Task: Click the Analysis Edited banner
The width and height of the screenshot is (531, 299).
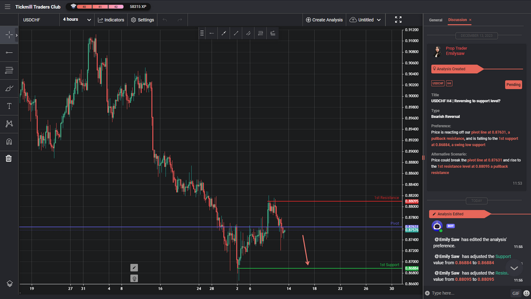Action: coord(459,214)
